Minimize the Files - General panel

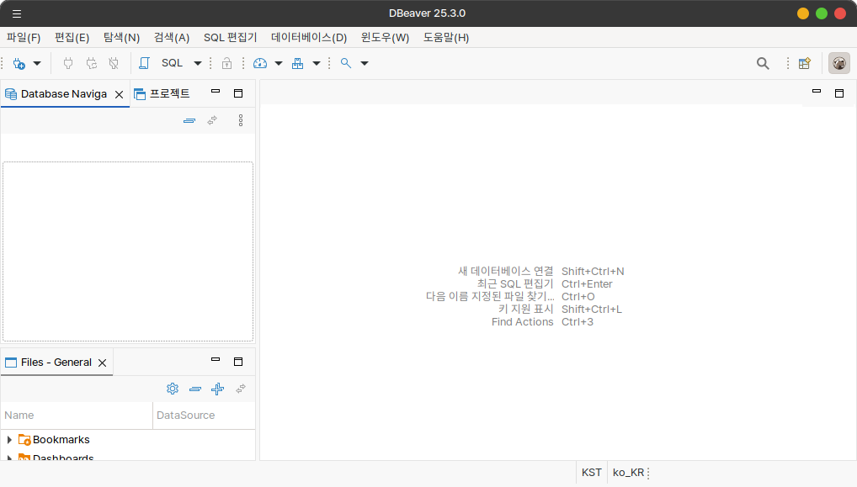coord(216,360)
